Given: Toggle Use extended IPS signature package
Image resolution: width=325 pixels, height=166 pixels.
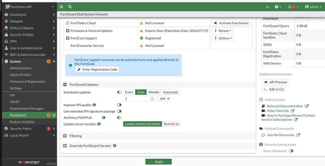Looking at the screenshot, I should pos(119,111).
